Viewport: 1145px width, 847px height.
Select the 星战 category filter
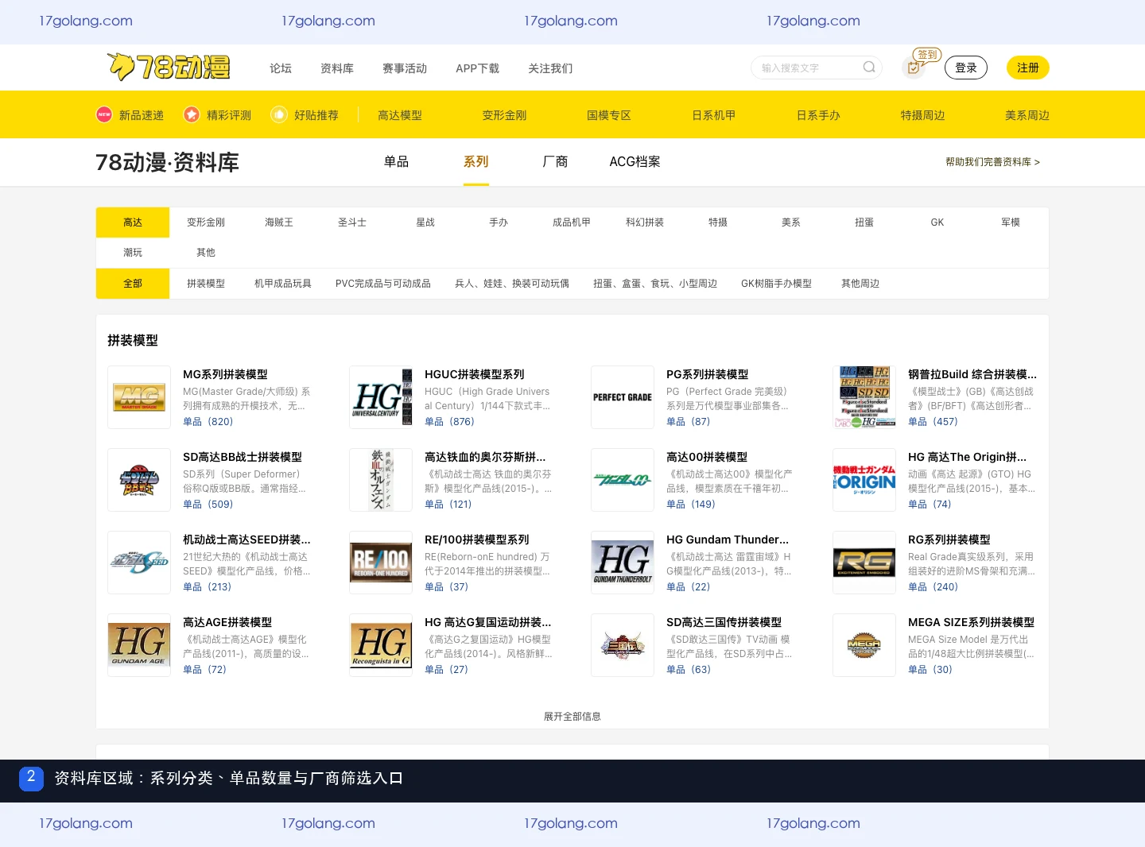click(425, 222)
